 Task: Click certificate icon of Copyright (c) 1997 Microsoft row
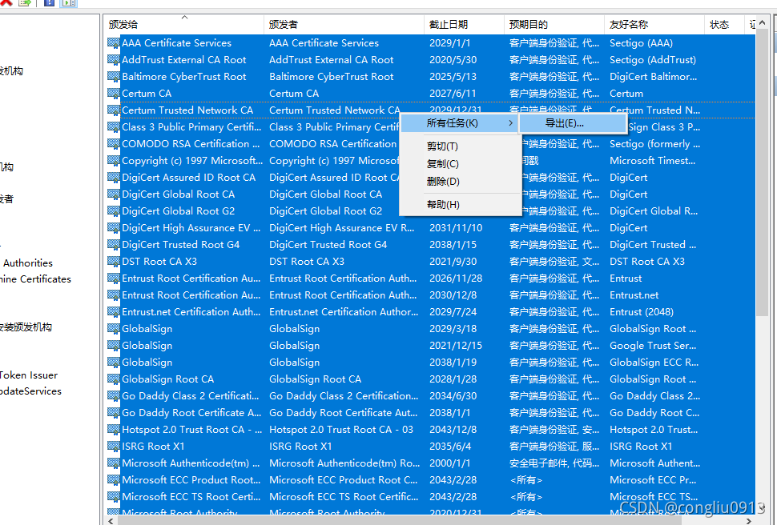point(114,161)
